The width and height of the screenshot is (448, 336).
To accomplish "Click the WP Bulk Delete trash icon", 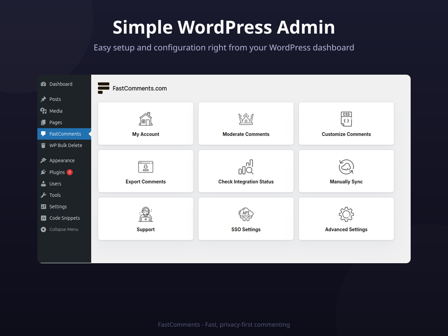I will pyautogui.click(x=43, y=146).
